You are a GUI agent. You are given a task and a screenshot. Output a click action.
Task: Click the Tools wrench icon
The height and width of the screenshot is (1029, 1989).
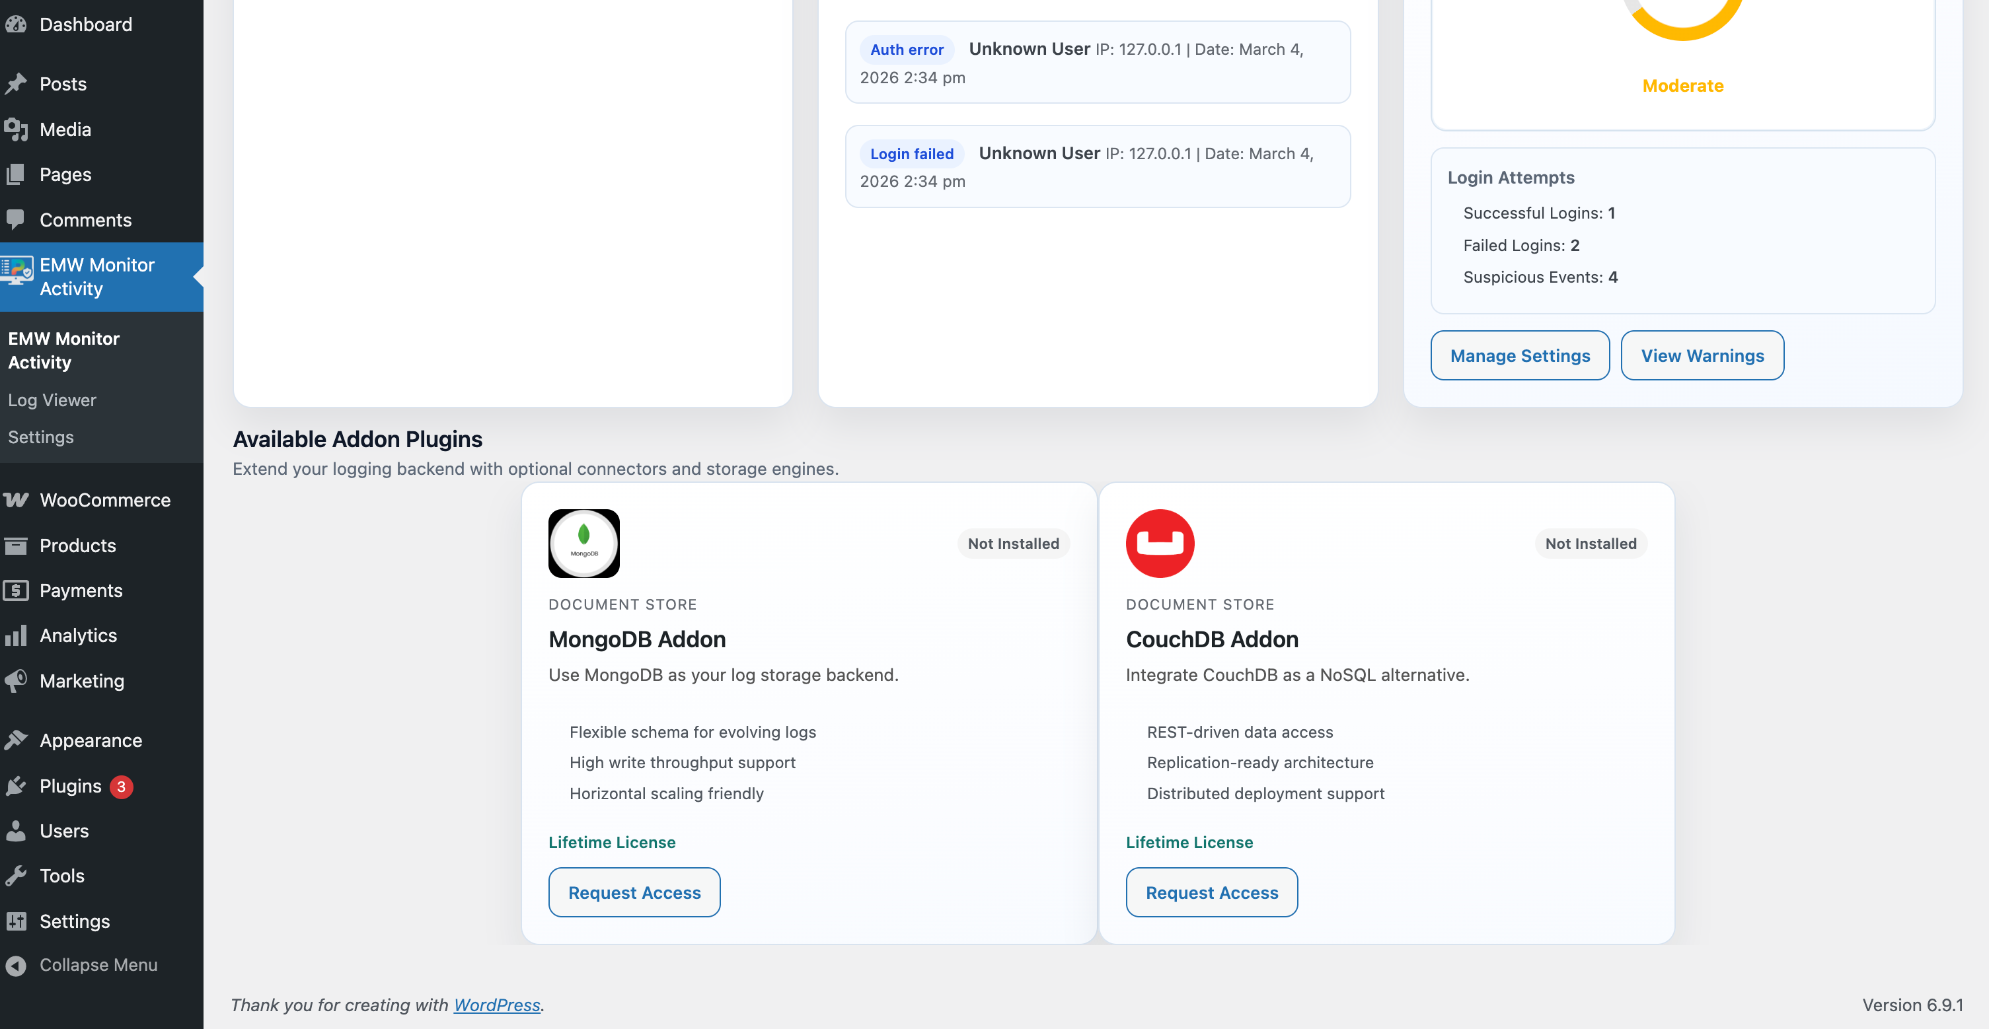click(x=15, y=875)
